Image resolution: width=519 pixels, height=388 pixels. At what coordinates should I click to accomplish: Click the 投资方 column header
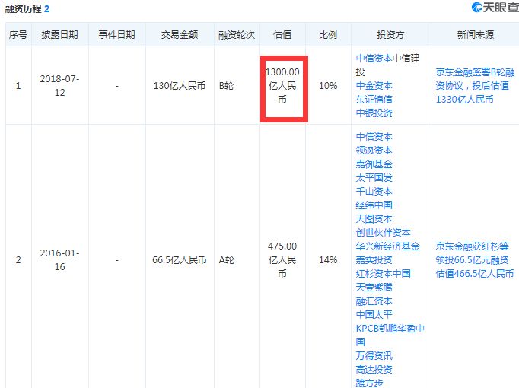(390, 34)
